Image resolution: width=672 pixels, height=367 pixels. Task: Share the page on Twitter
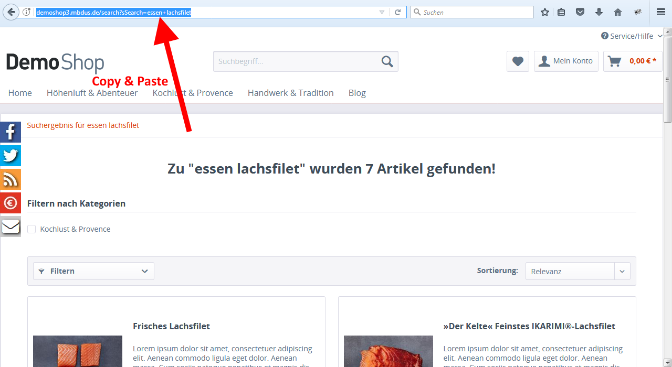(10, 155)
